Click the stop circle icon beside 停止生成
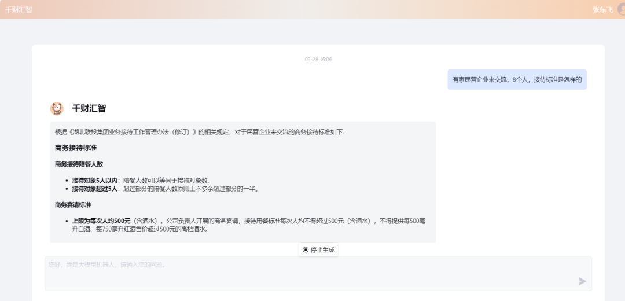625x301 pixels. tap(306, 250)
